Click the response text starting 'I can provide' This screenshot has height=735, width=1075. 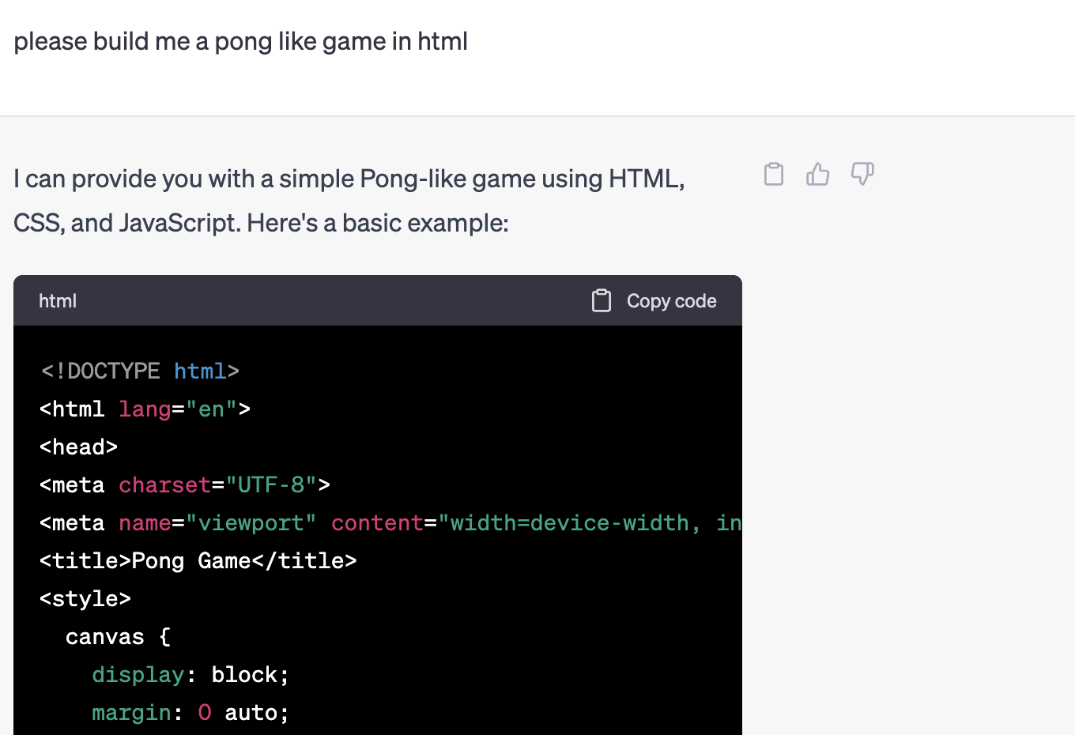tap(349, 179)
